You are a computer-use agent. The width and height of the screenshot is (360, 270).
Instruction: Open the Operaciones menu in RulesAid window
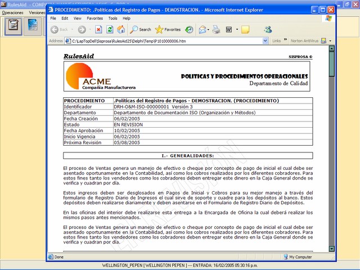click(12, 12)
